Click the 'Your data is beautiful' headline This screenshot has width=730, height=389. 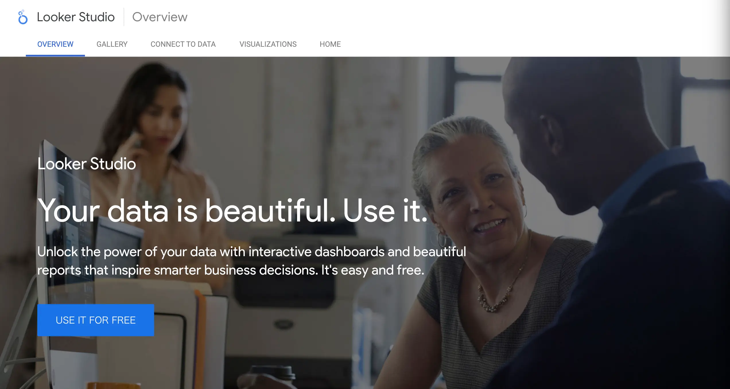click(x=233, y=211)
